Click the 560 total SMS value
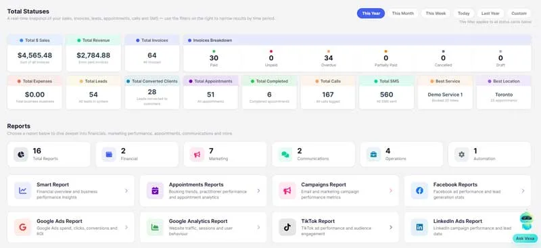The image size is (541, 248). click(386, 95)
